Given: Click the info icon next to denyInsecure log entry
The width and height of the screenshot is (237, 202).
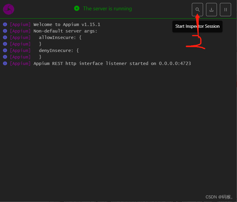Looking at the screenshot, I should (x=5, y=50).
